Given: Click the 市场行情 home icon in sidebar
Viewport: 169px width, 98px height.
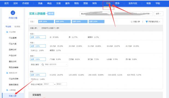Looking at the screenshot, I should [x=13, y=13].
